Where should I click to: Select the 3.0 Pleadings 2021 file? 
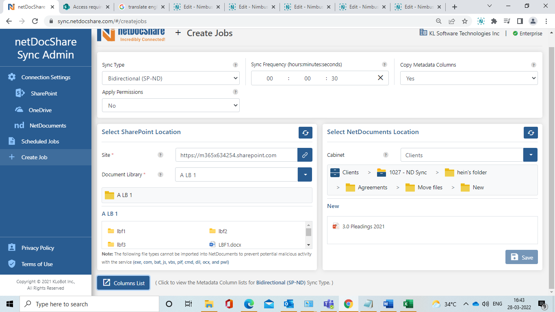pos(358,226)
